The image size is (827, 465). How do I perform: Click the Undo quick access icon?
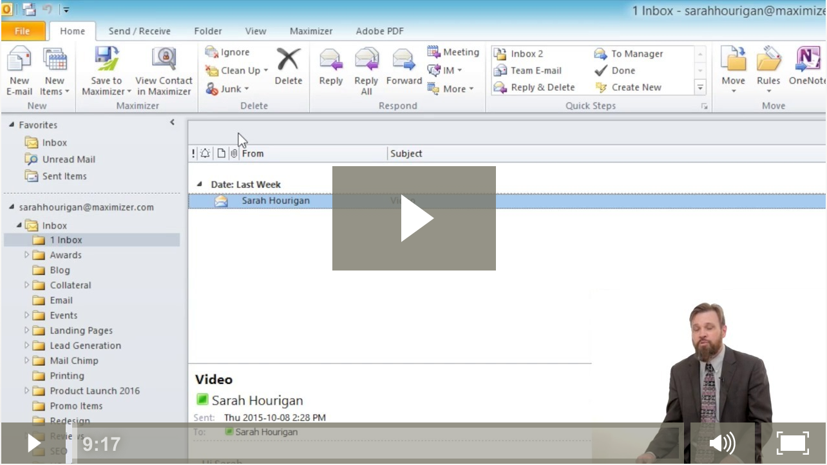tap(47, 10)
